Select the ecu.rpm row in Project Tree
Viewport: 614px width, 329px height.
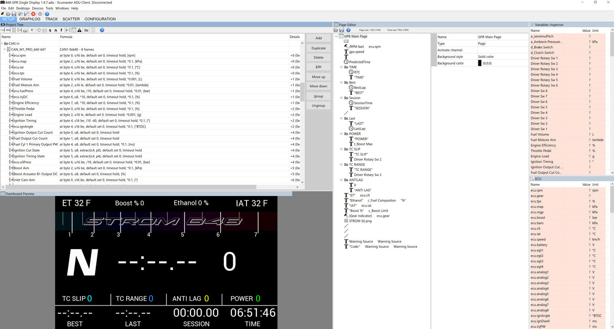(x=20, y=55)
